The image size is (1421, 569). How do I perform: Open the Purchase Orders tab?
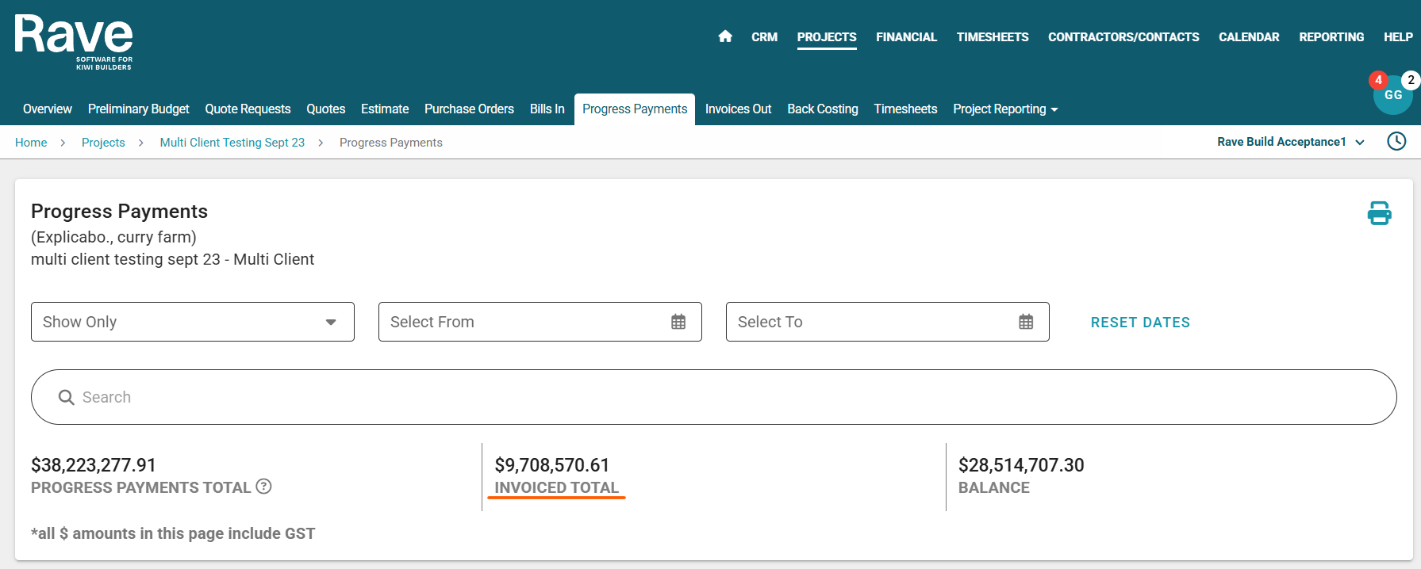469,109
